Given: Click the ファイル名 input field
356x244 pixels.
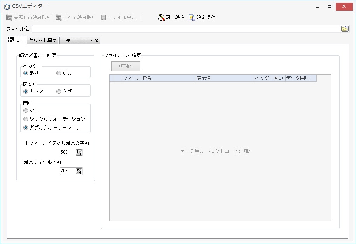Looking at the screenshot, I should click(x=186, y=29).
